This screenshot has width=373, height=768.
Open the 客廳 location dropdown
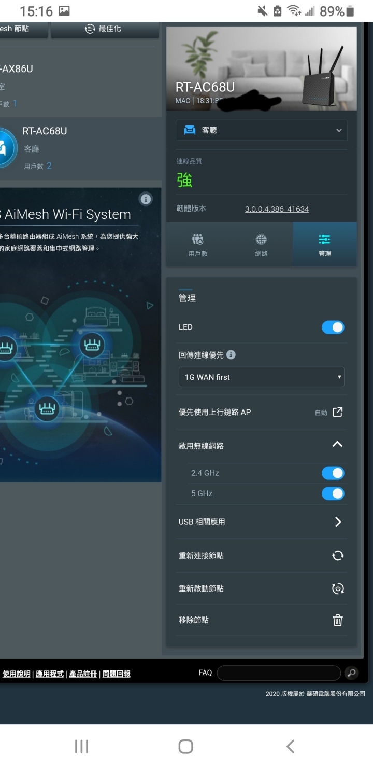(x=261, y=130)
